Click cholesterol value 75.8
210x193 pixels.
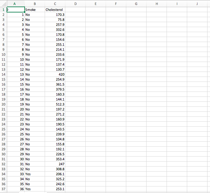click(x=55, y=20)
